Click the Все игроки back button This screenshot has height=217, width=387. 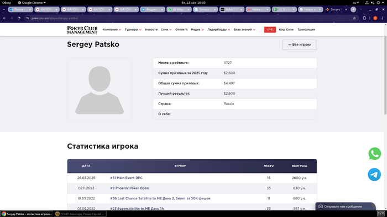[x=300, y=45]
